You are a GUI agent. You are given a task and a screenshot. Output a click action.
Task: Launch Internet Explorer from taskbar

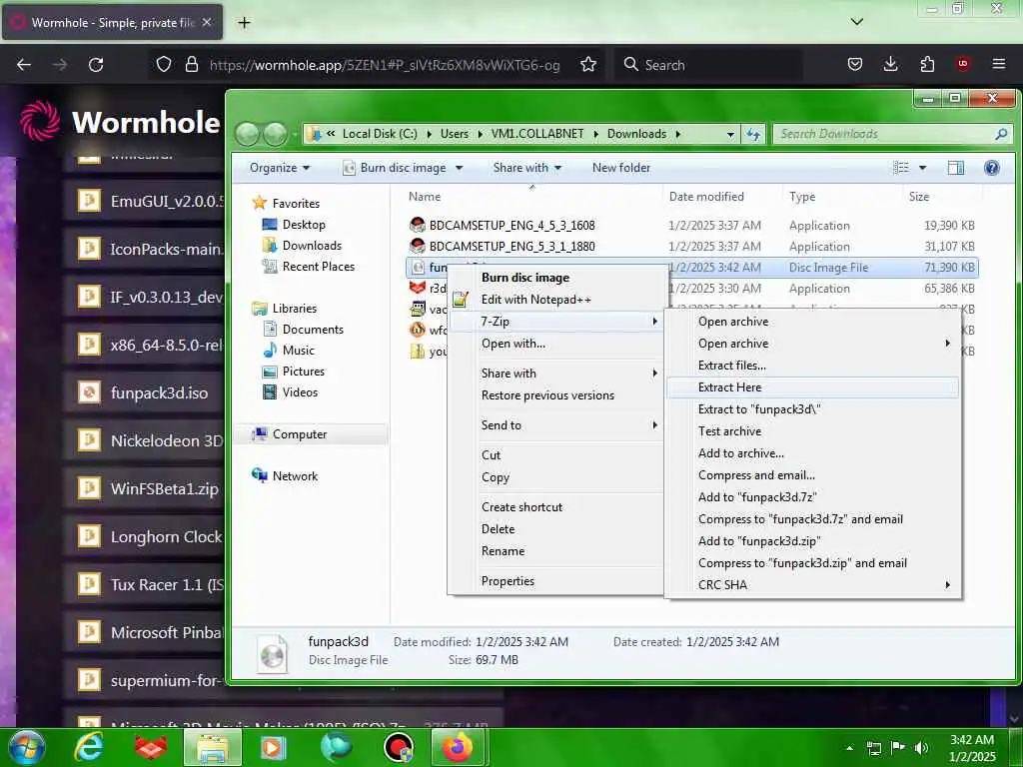tap(88, 747)
